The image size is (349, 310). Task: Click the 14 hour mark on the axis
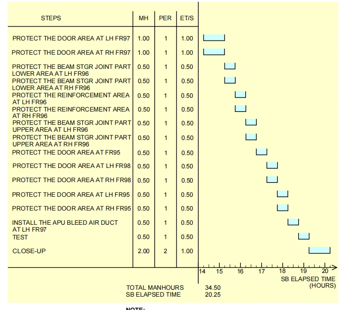pyautogui.click(x=202, y=271)
